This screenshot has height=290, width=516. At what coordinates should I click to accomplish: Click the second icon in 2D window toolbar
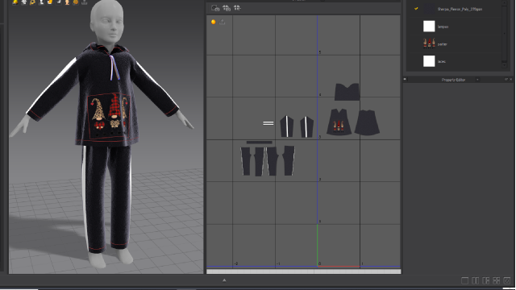[x=227, y=8]
